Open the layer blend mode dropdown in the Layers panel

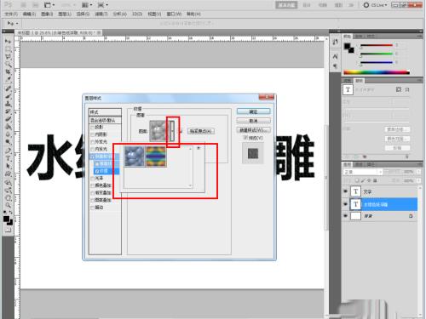pyautogui.click(x=363, y=172)
